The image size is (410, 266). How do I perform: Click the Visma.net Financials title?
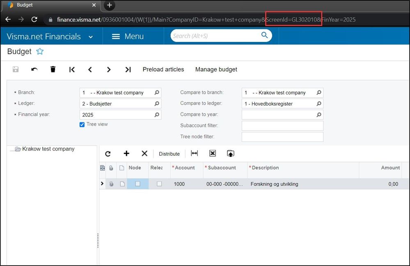[x=44, y=37]
